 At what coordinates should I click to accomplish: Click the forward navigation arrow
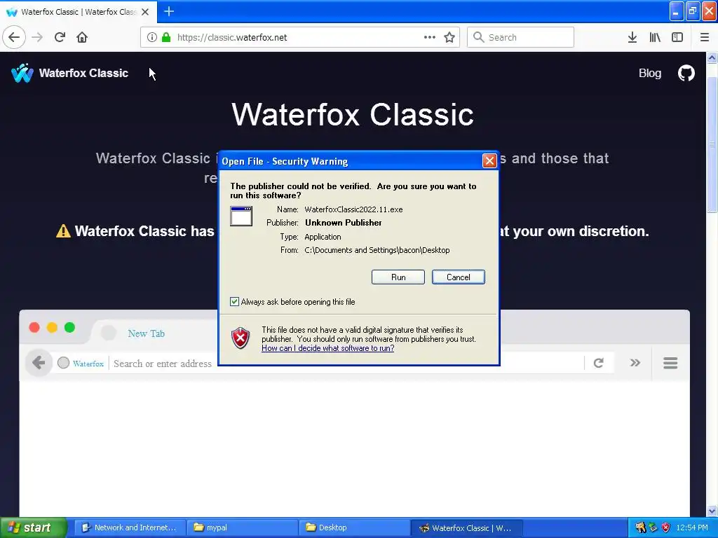point(37,37)
